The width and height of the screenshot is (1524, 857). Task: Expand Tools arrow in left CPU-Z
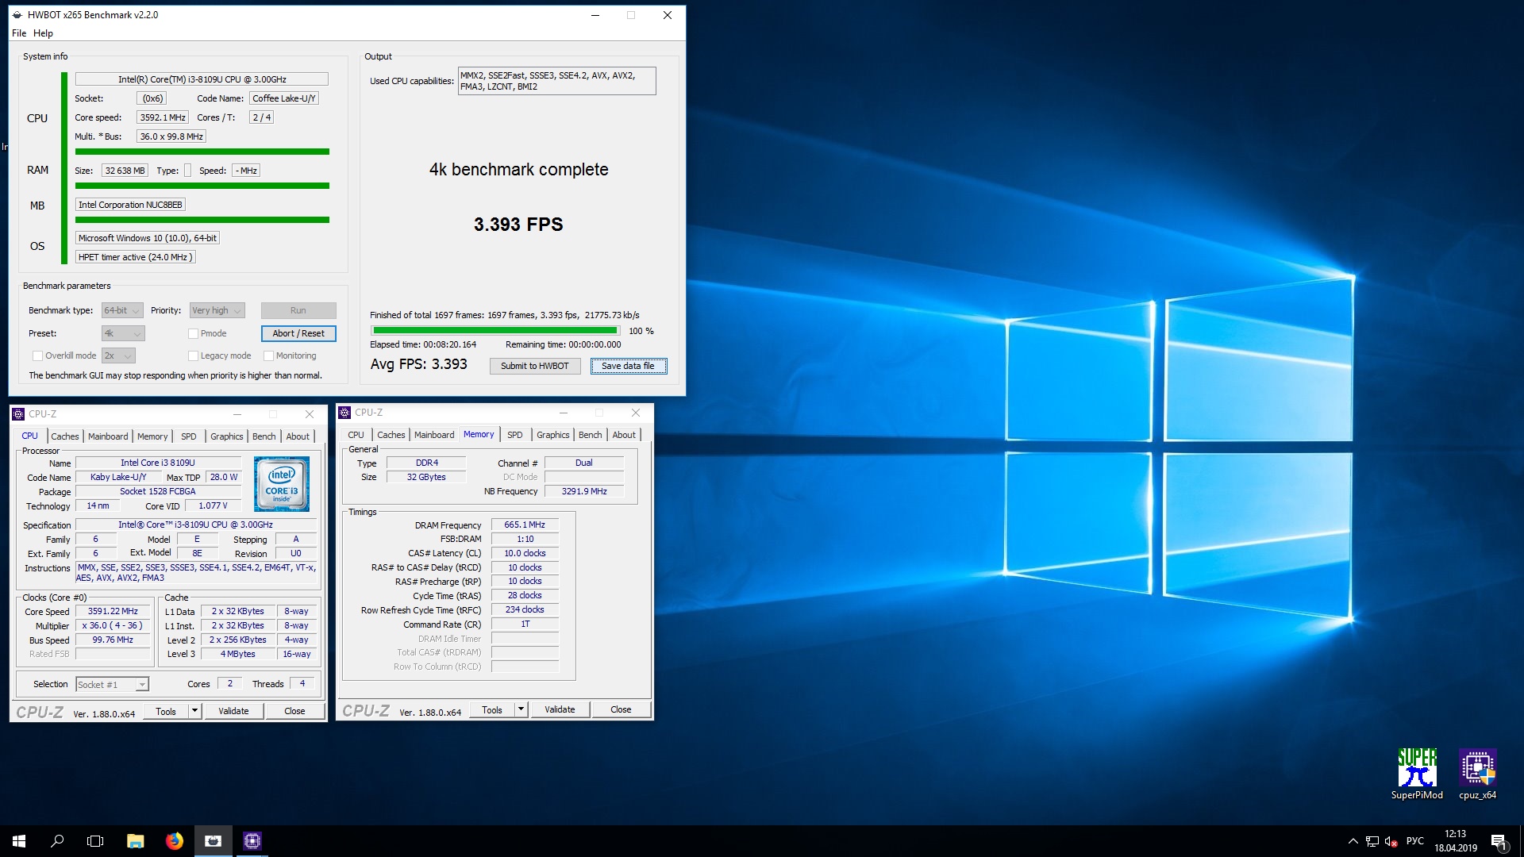coord(194,712)
